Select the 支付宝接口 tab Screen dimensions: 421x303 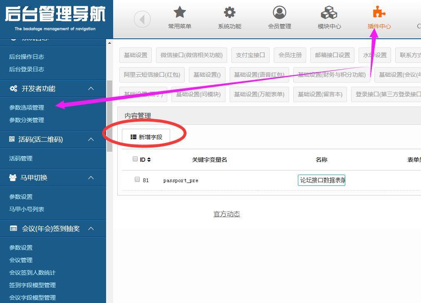pos(250,55)
